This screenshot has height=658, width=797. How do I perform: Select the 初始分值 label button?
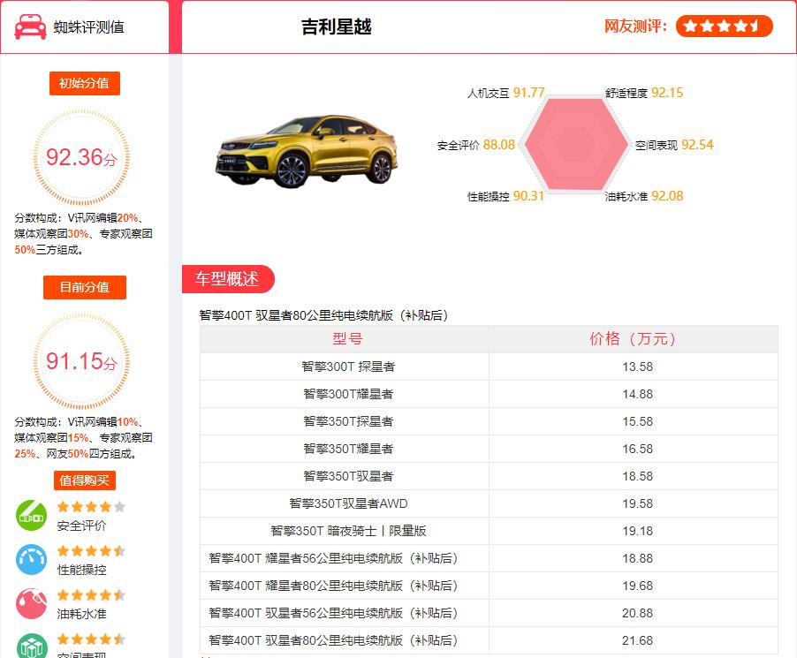point(84,83)
